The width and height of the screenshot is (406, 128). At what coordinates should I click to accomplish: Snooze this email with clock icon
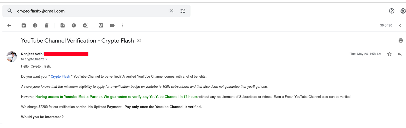[x=74, y=25]
